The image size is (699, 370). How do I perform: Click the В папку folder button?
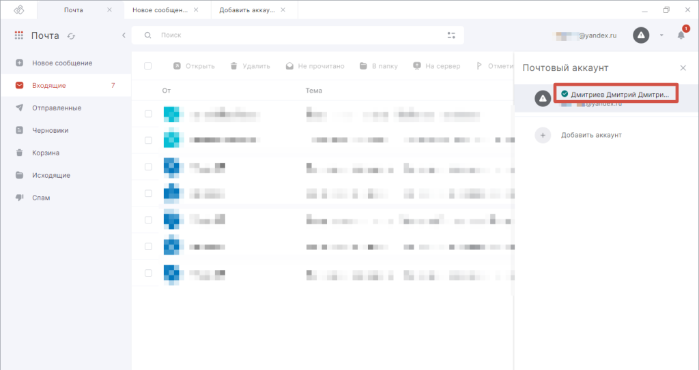378,66
